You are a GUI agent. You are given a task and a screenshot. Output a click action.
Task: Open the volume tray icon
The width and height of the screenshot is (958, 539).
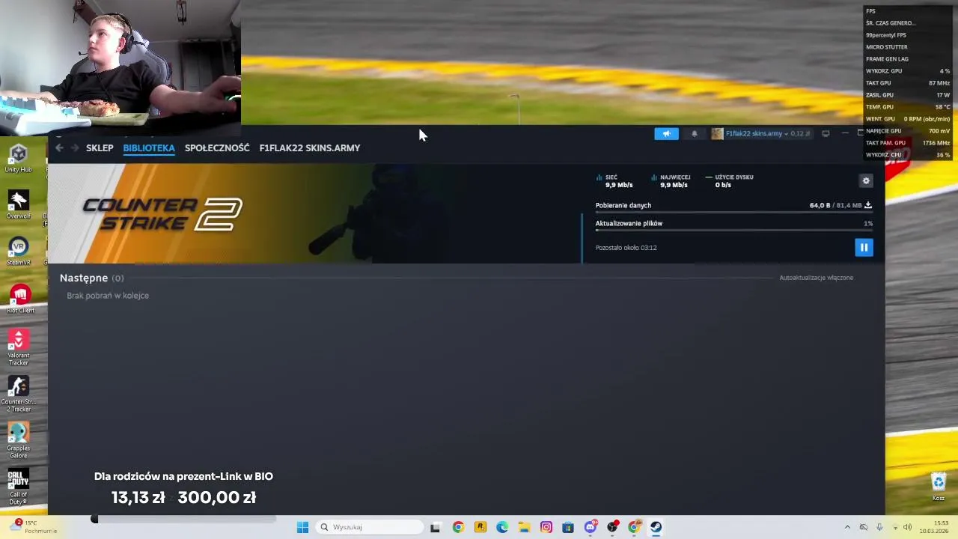click(x=907, y=527)
